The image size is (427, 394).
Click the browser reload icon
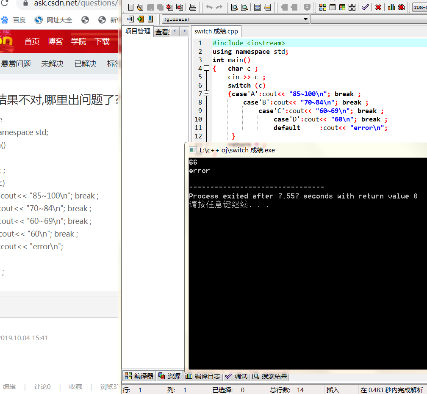[x=5, y=3]
